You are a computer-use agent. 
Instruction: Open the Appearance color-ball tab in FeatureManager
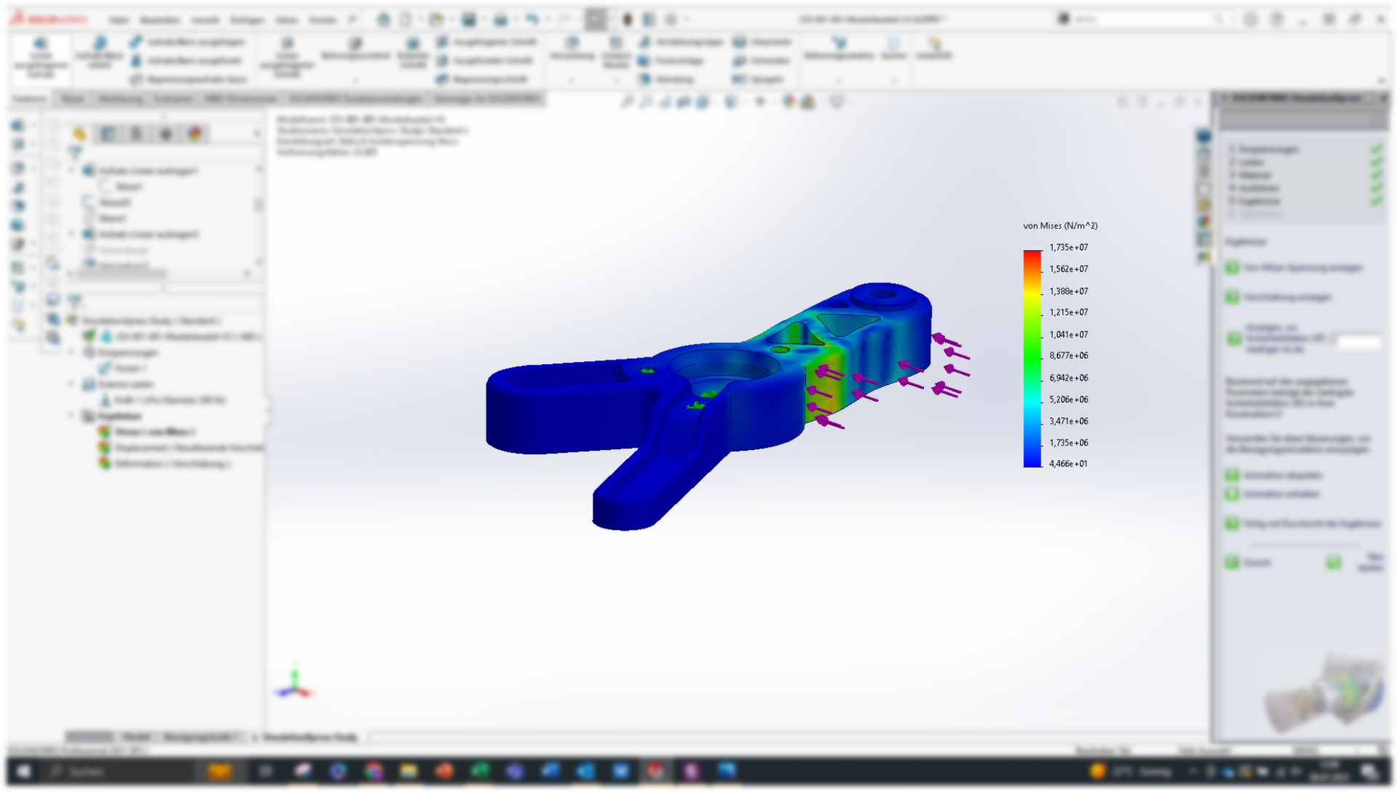tap(194, 134)
